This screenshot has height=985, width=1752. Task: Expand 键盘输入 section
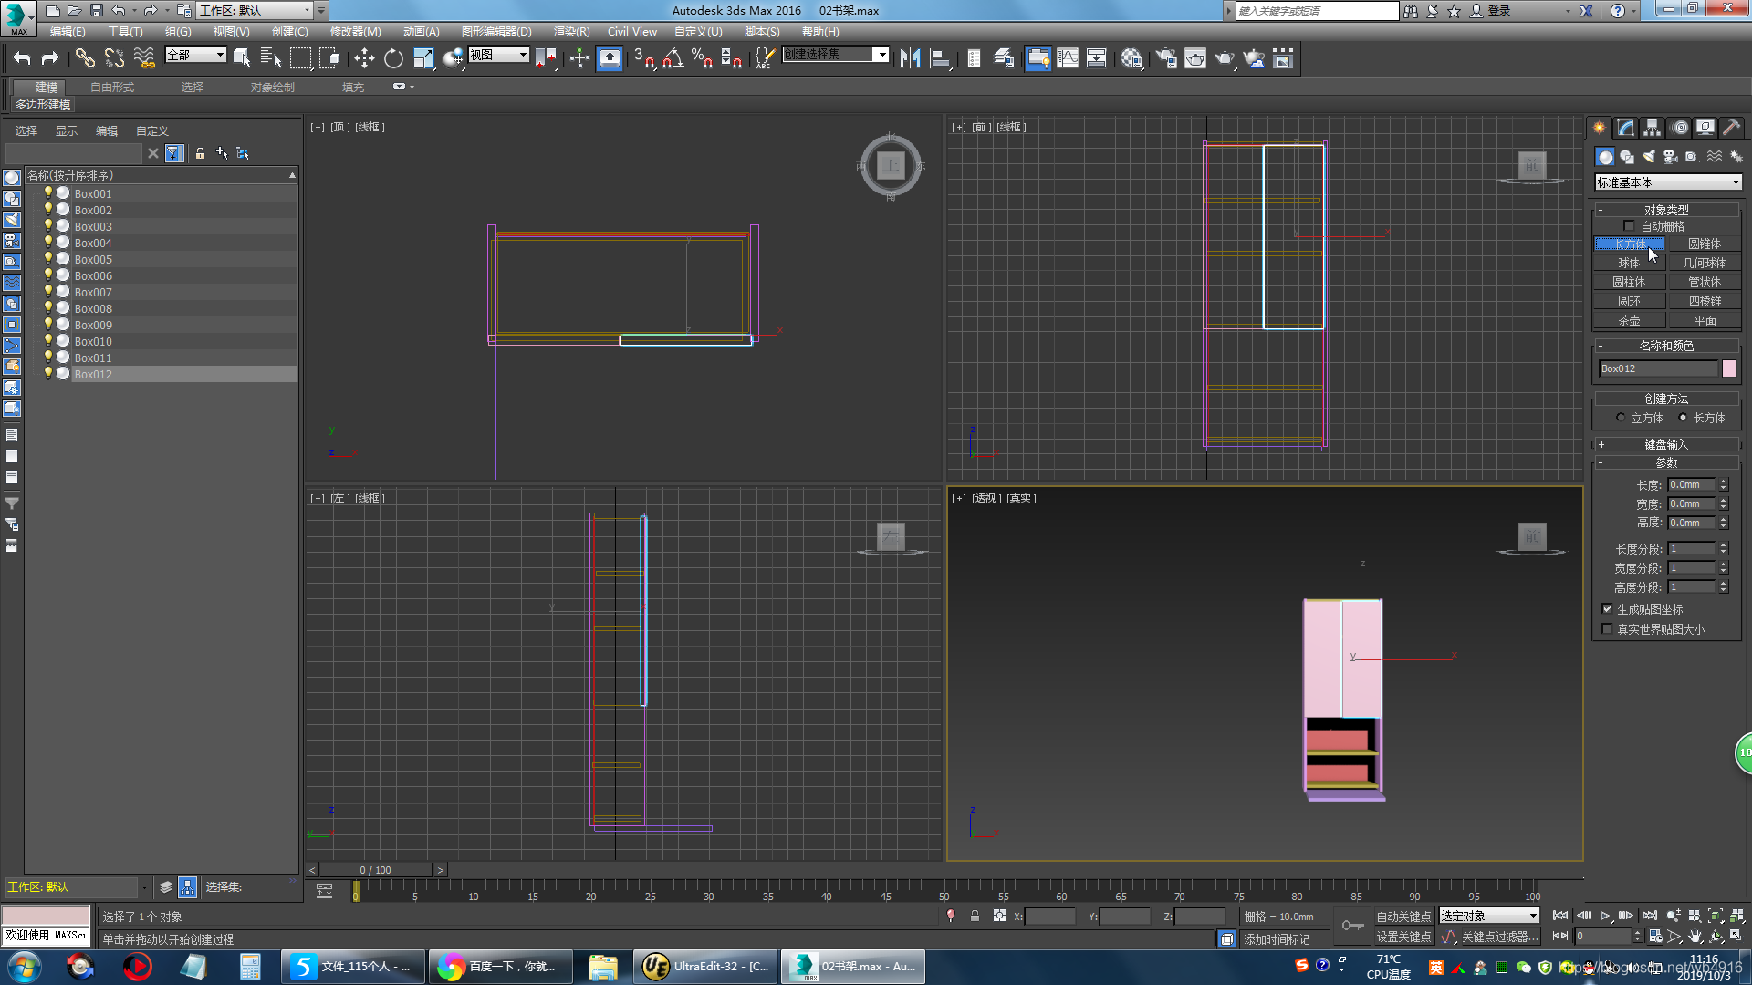coord(1601,444)
